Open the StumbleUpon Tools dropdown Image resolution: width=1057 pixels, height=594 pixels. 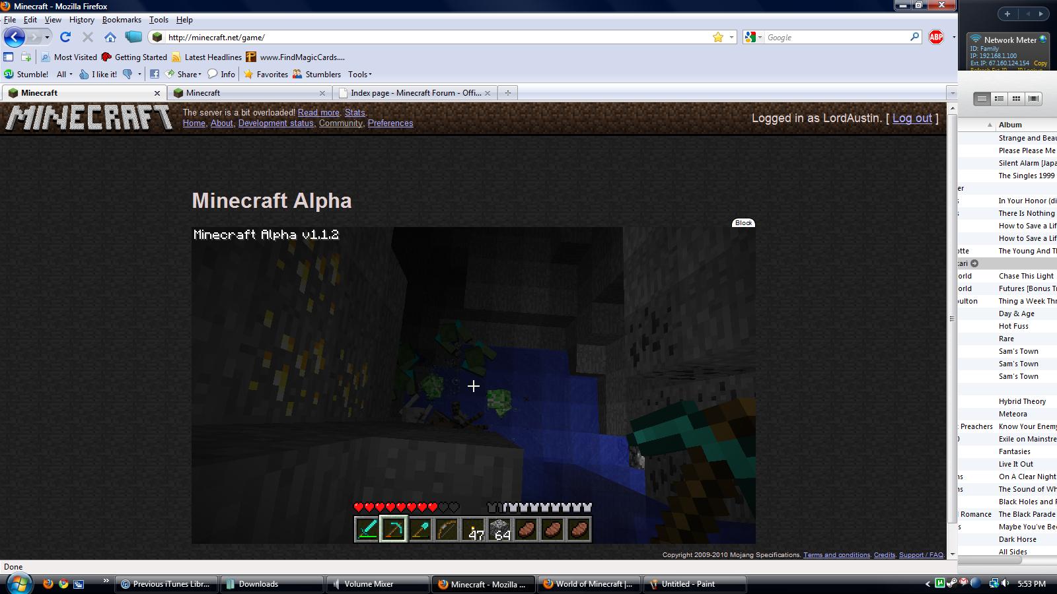[360, 75]
